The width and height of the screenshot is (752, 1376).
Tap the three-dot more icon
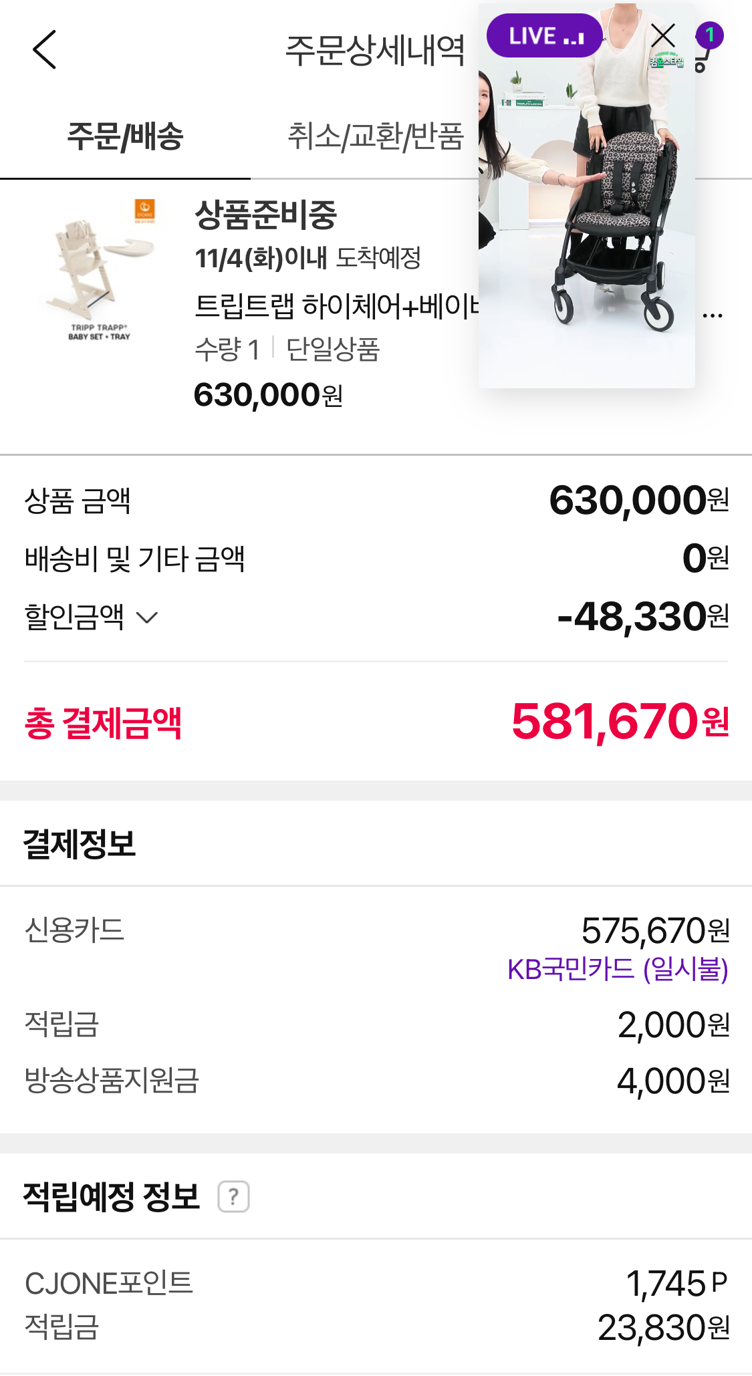pyautogui.click(x=713, y=315)
